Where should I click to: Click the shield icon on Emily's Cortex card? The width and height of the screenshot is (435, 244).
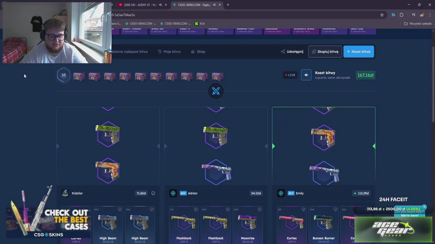click(303, 209)
